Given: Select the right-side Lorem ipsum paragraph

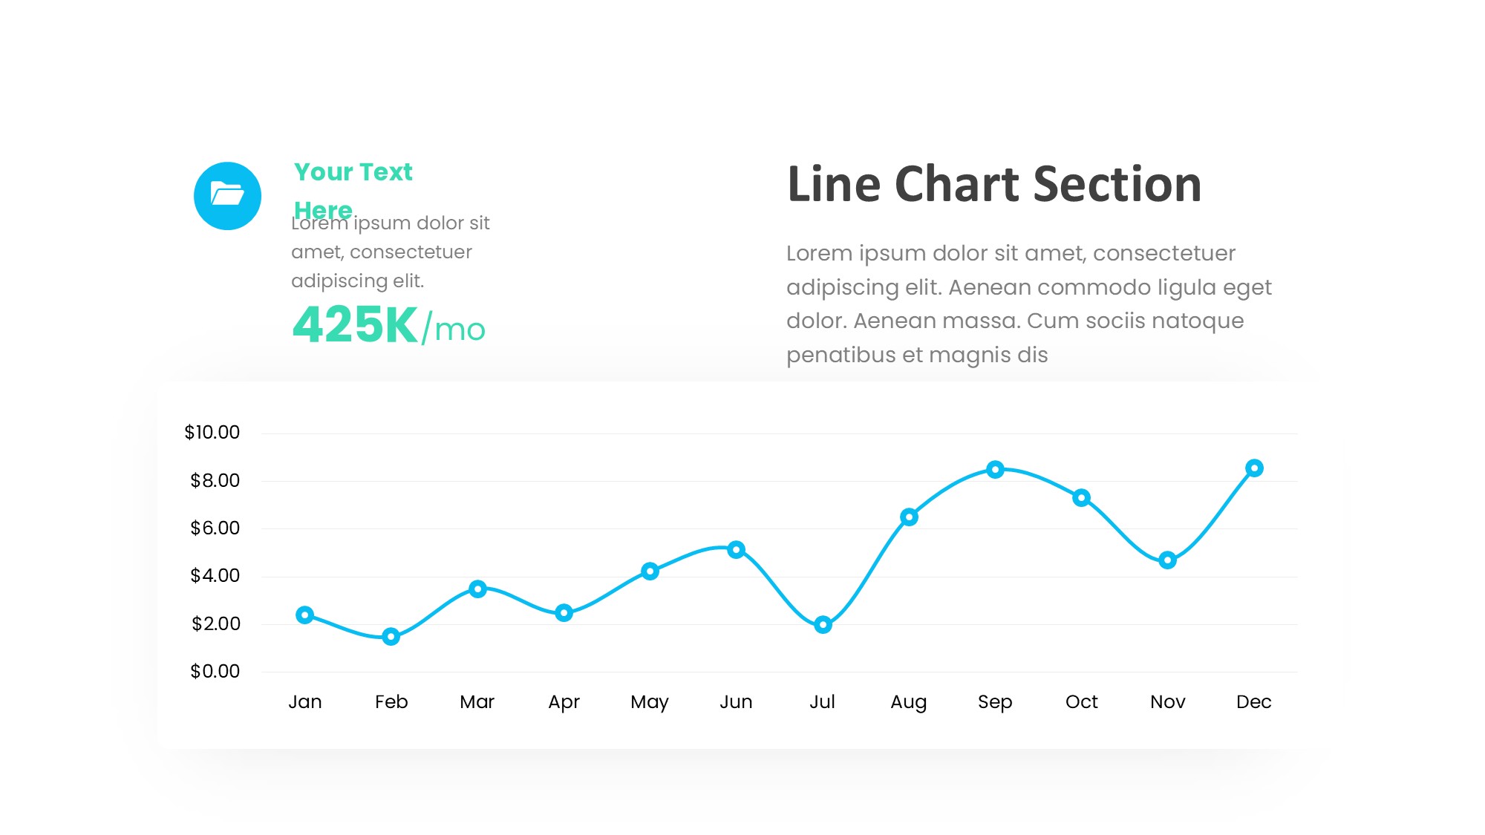Looking at the screenshot, I should pos(1028,304).
